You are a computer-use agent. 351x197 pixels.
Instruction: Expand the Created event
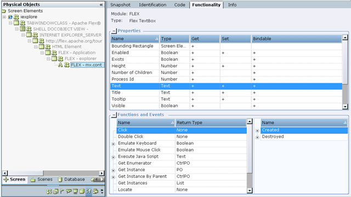[257, 131]
